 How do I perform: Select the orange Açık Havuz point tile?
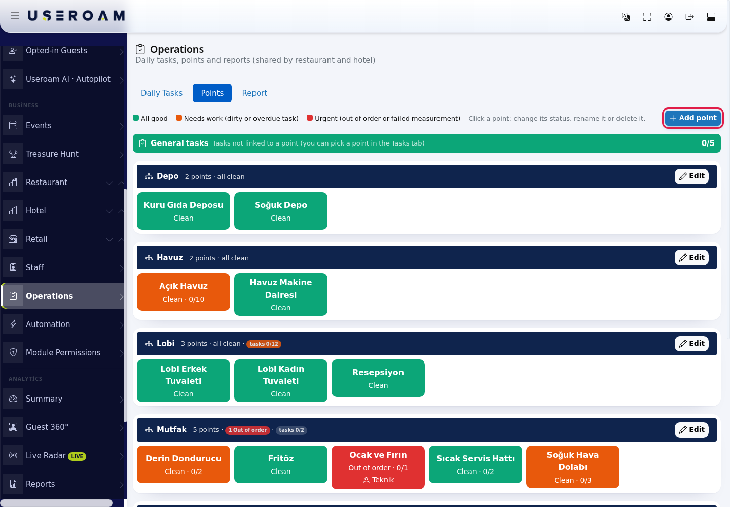pos(184,292)
